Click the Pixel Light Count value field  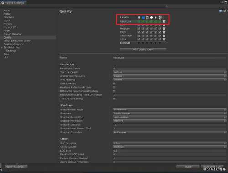click(170, 69)
